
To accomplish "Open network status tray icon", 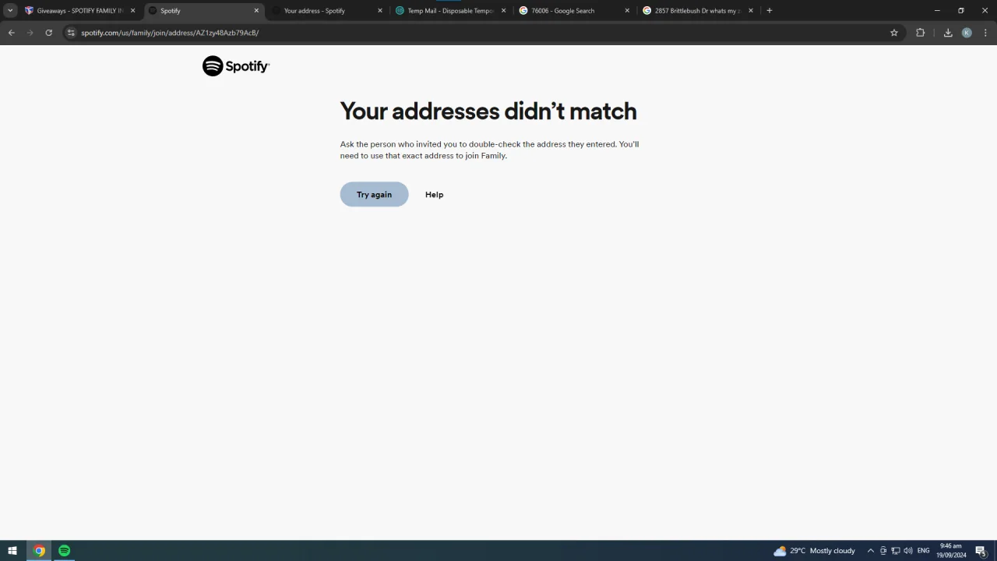I will pos(896,551).
